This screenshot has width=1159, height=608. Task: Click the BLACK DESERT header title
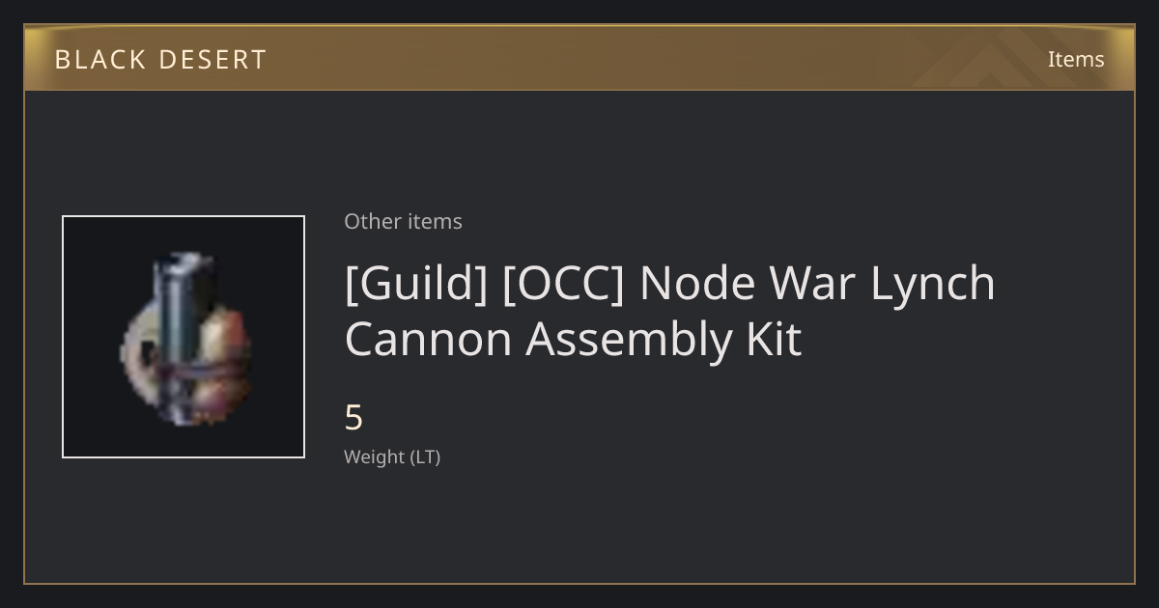coord(160,60)
